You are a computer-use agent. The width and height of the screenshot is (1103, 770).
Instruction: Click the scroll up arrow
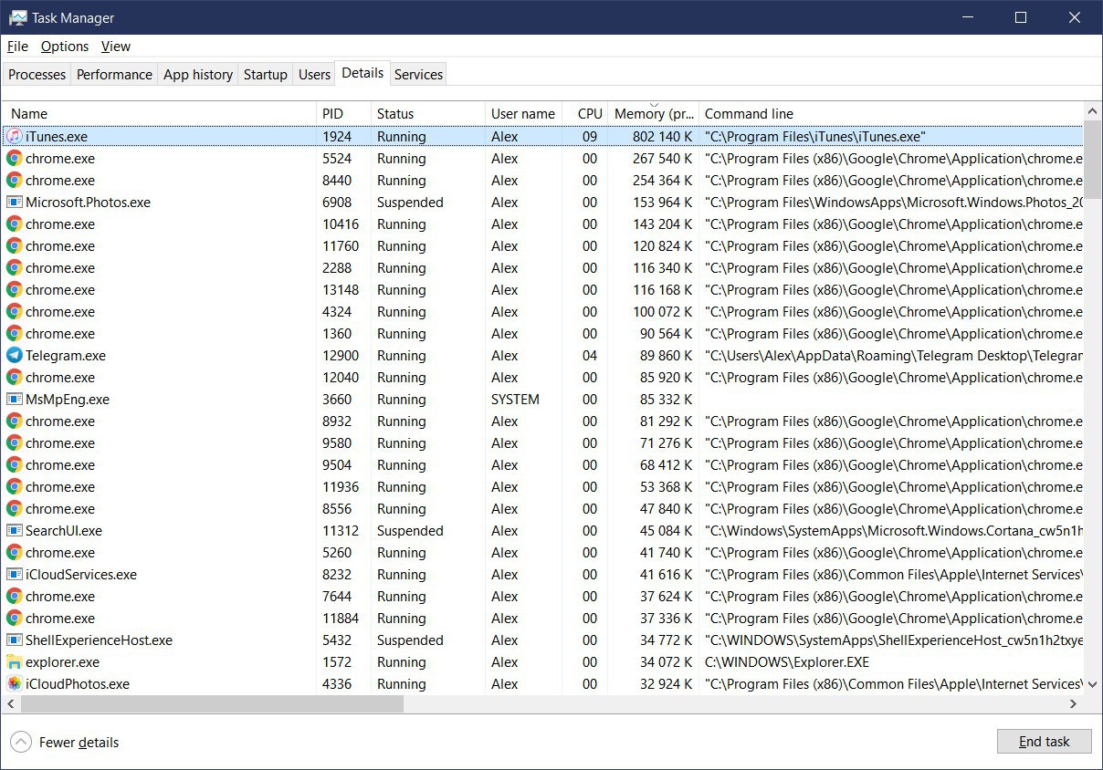[1093, 111]
